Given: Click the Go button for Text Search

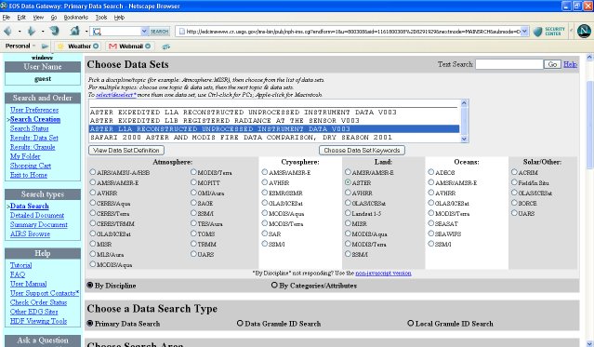Looking at the screenshot, I should [553, 64].
